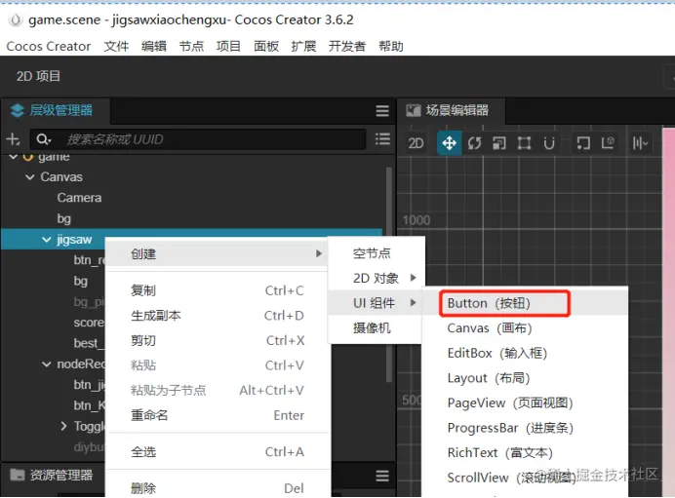Toggle local/global coordinate icon
This screenshot has height=498, width=675.
(x=608, y=143)
